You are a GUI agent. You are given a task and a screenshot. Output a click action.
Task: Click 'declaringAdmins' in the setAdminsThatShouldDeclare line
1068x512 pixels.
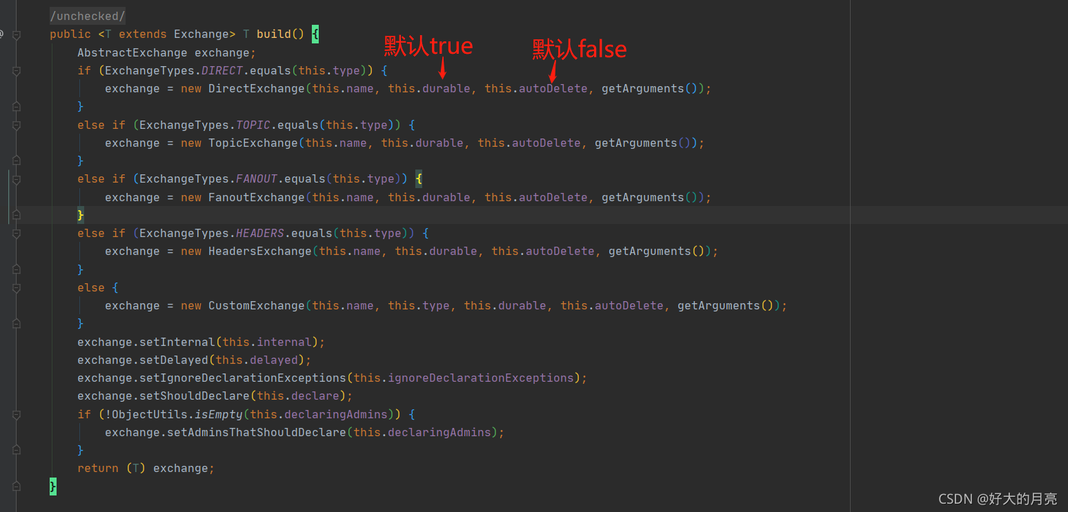coord(439,432)
